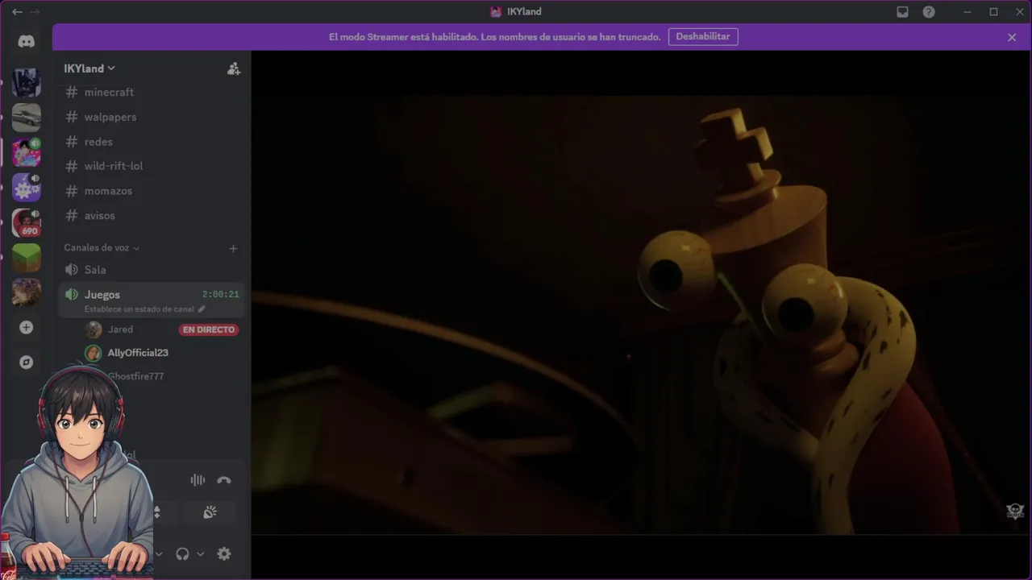The height and width of the screenshot is (580, 1032).
Task: Open inbox icon in title bar
Action: (903, 12)
